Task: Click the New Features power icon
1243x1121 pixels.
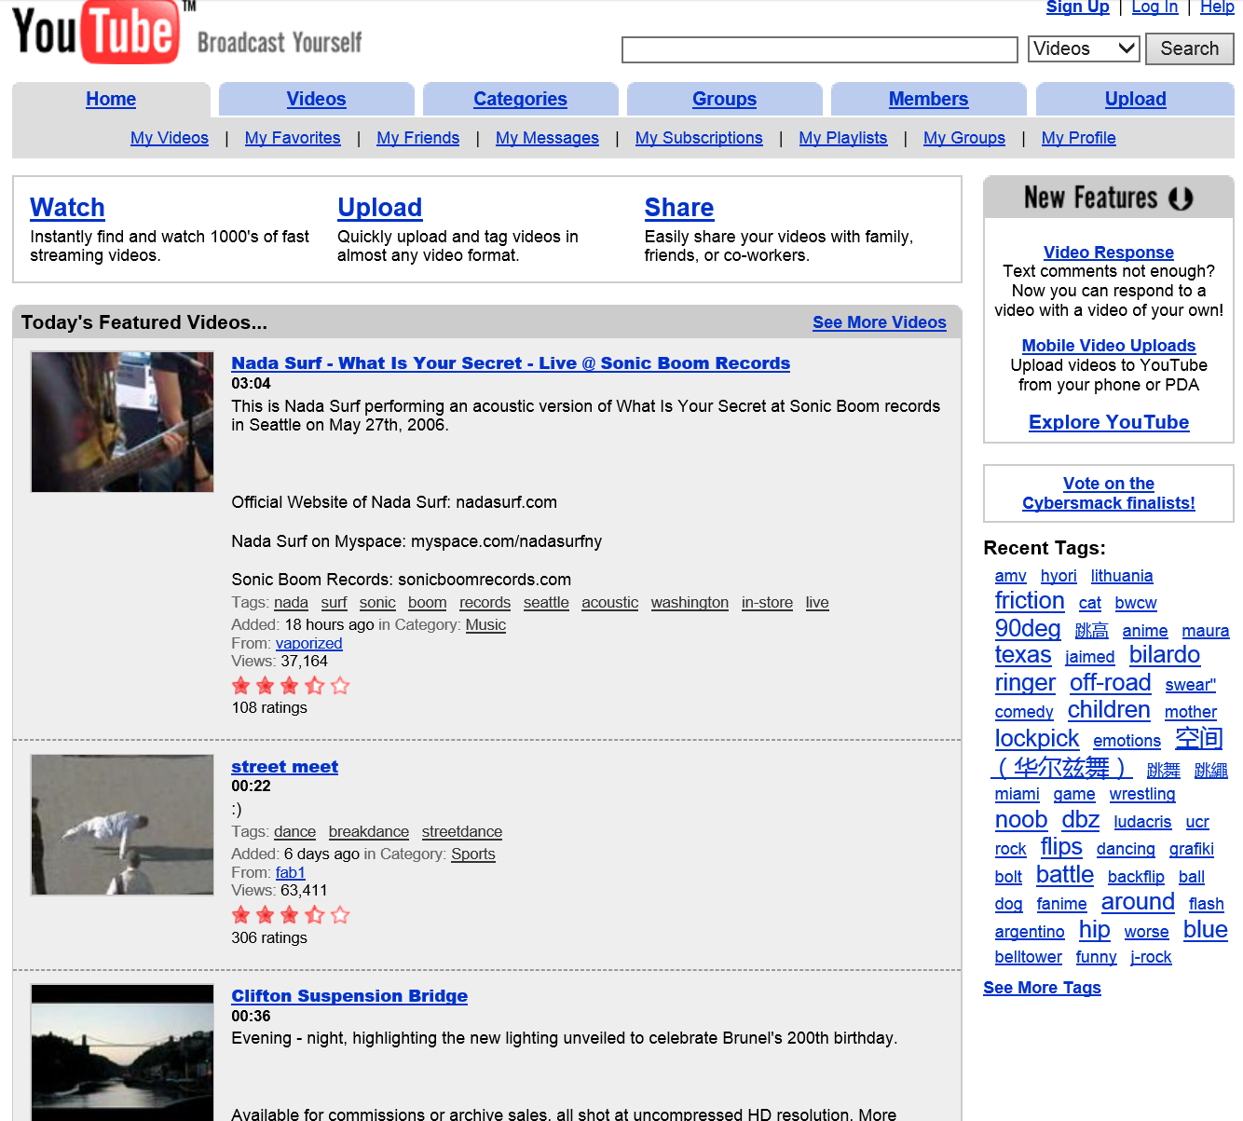Action: tap(1181, 198)
